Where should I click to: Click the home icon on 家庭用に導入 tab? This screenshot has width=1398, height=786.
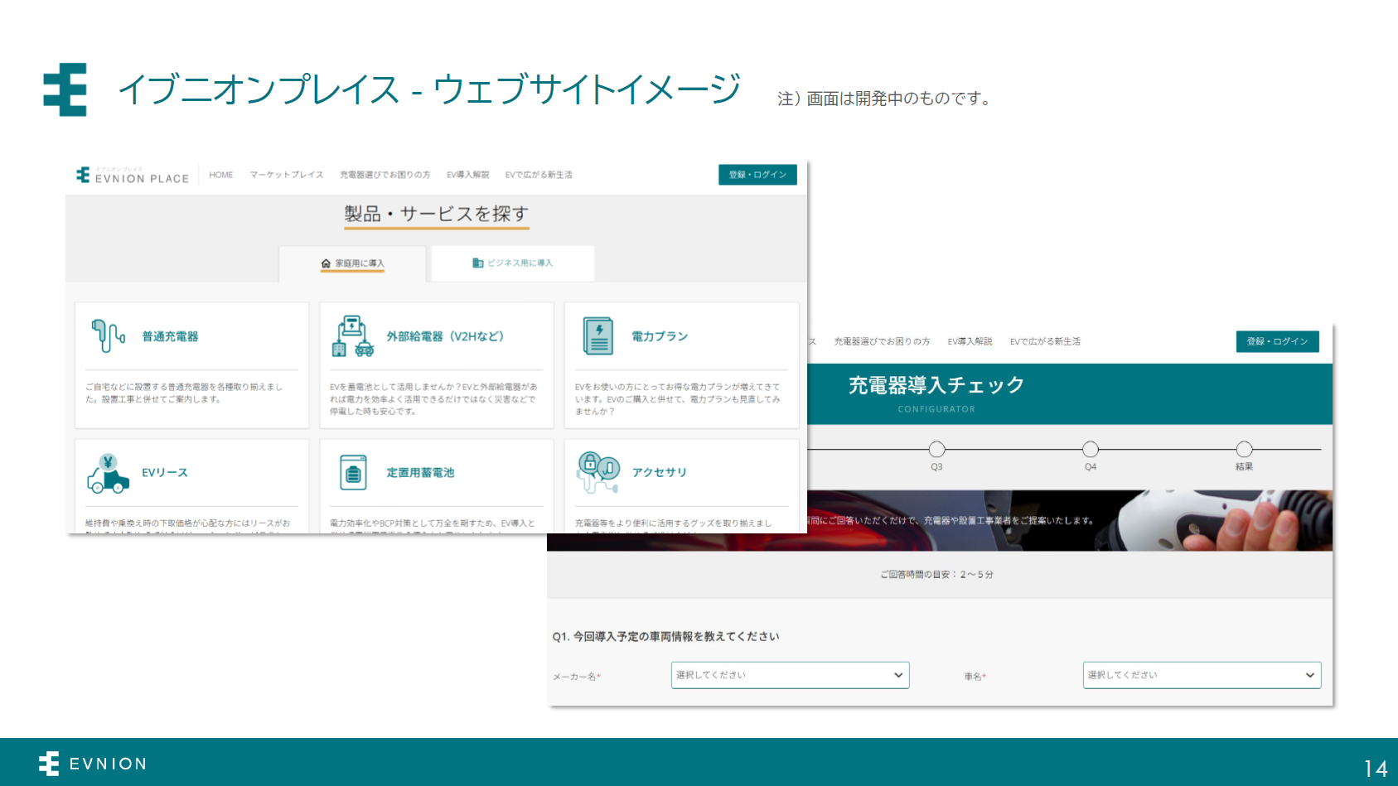pos(325,263)
